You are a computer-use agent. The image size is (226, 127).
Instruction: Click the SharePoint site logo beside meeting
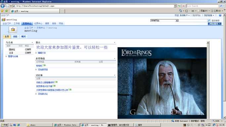coord(3,20)
